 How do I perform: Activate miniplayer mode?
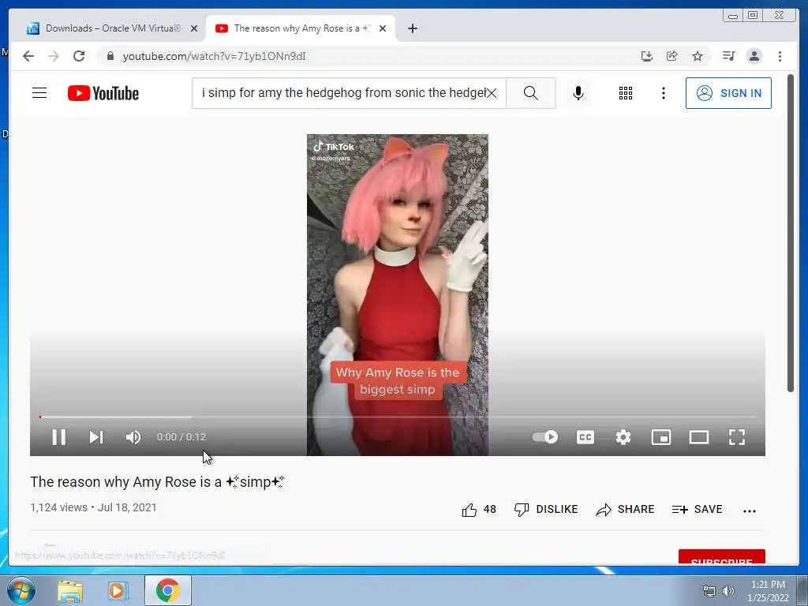tap(661, 437)
